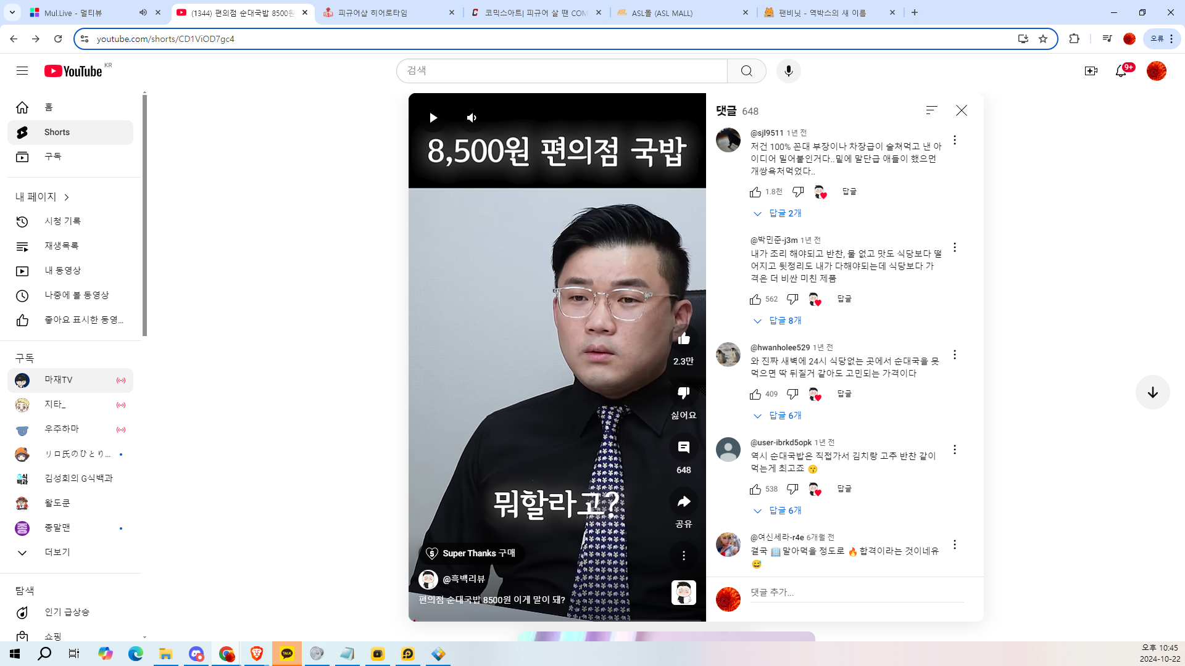1185x666 pixels.
Task: Bookmark this page with the star
Action: pyautogui.click(x=1043, y=39)
